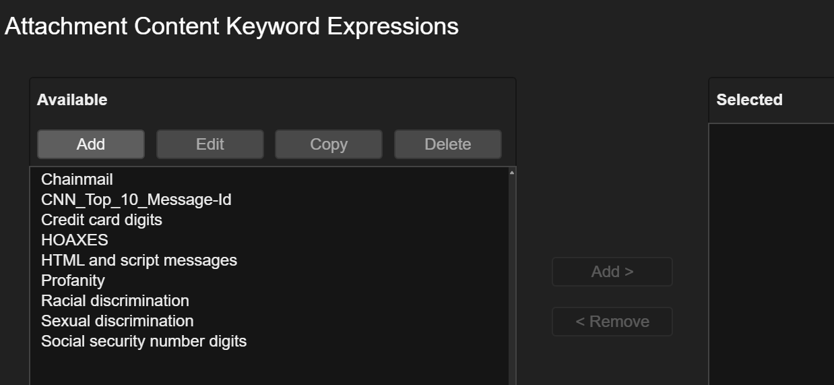The image size is (834, 385).
Task: Choose Credit card digits entry
Action: (x=102, y=220)
